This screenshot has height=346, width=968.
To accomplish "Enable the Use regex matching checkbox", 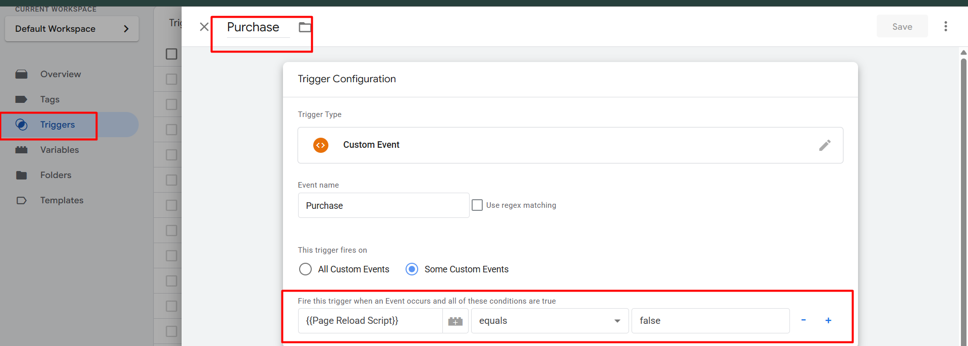I will click(477, 205).
